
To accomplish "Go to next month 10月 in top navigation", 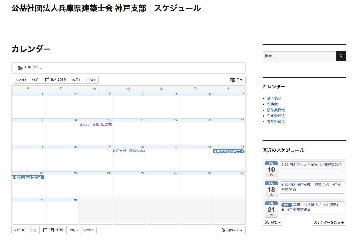I will click(76, 80).
